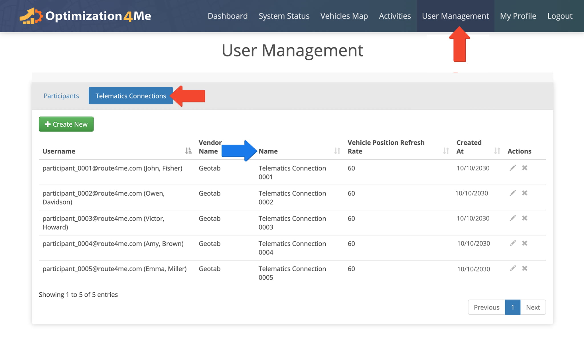
Task: Open Vehicles Map from navigation
Action: tap(344, 16)
